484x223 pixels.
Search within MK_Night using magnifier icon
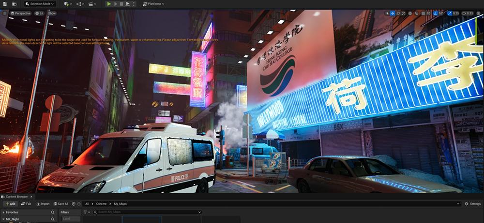click(x=52, y=219)
